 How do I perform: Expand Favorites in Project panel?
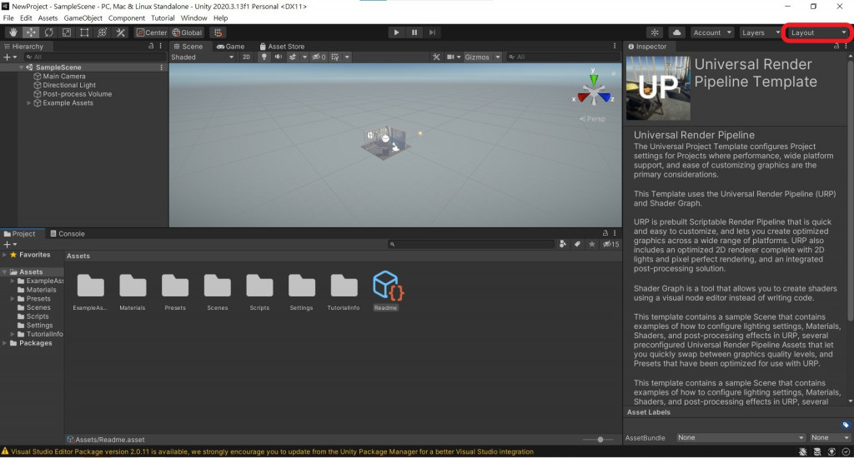tap(5, 255)
